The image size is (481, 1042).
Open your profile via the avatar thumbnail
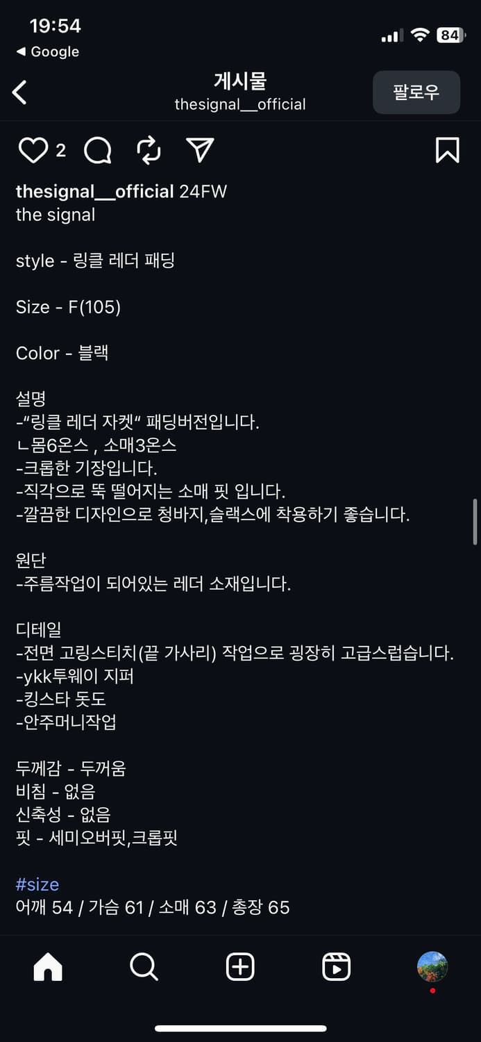coord(432,966)
